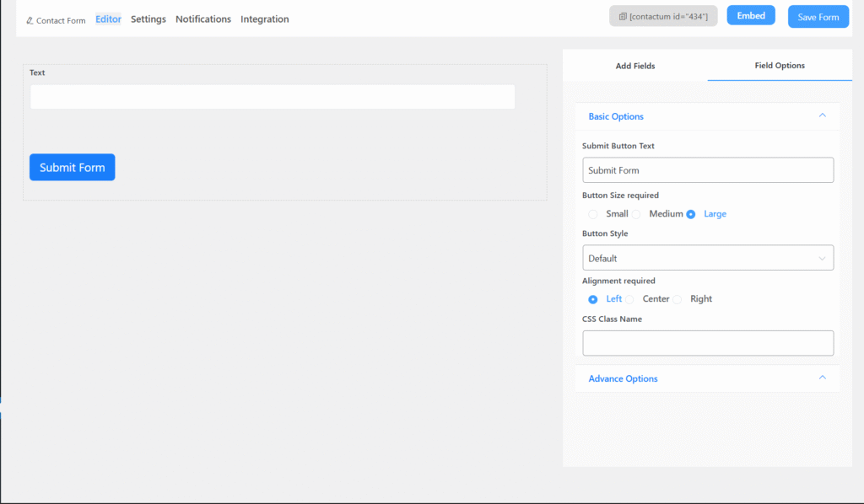The height and width of the screenshot is (504, 864).
Task: Open the Settings menu item
Action: [148, 19]
